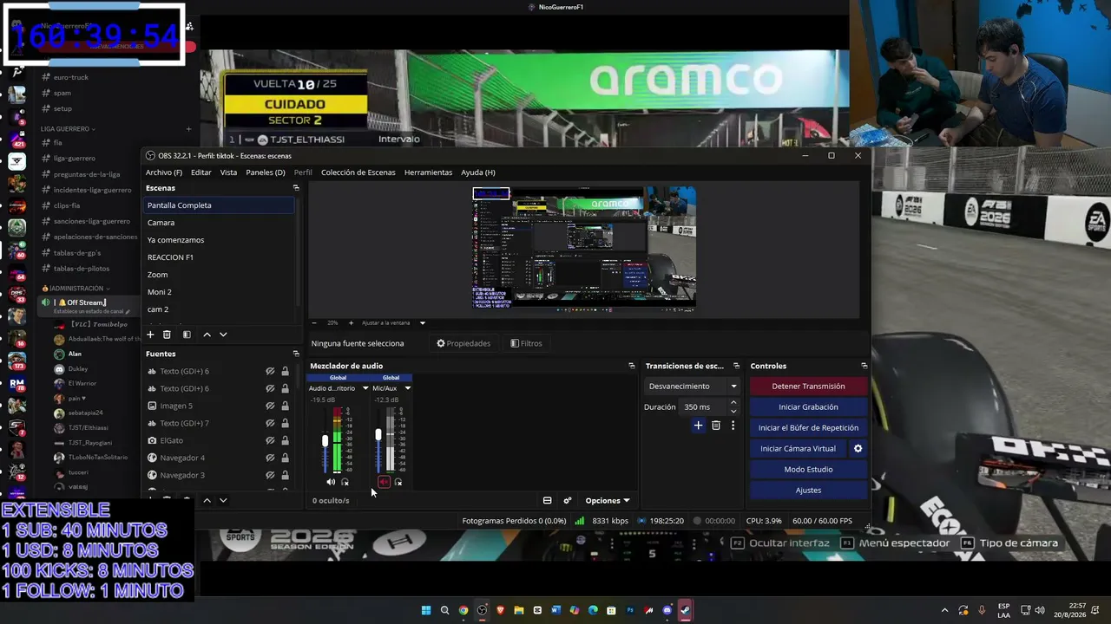Collapse the ADMINISTRACION category in Discord
Screen dimensions: 1111x624
(76, 288)
